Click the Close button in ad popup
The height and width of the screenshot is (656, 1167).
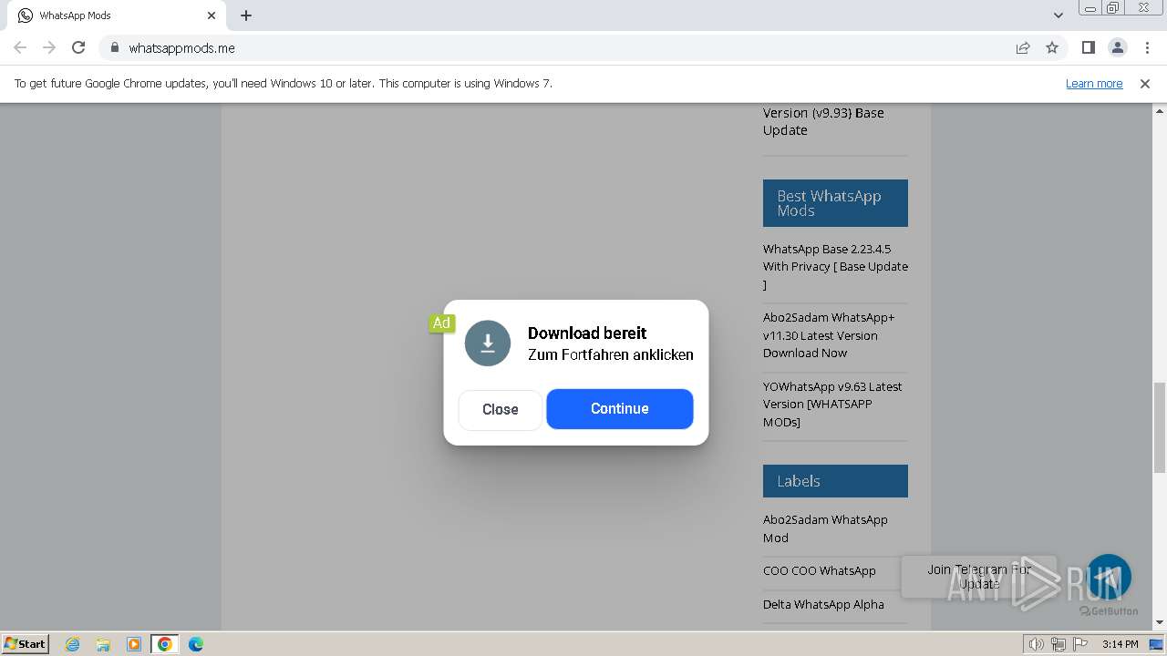point(500,409)
